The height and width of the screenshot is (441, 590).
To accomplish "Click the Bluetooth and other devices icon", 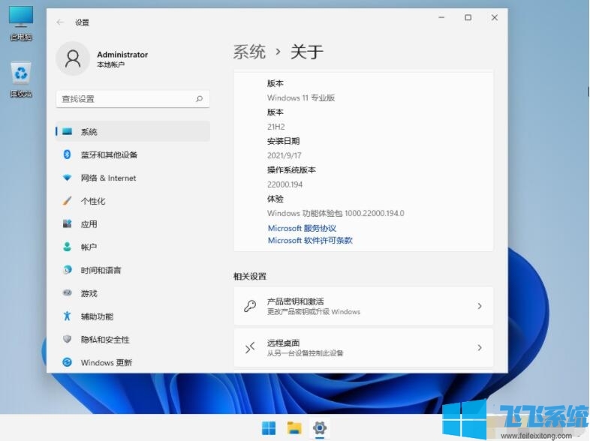I will click(67, 154).
